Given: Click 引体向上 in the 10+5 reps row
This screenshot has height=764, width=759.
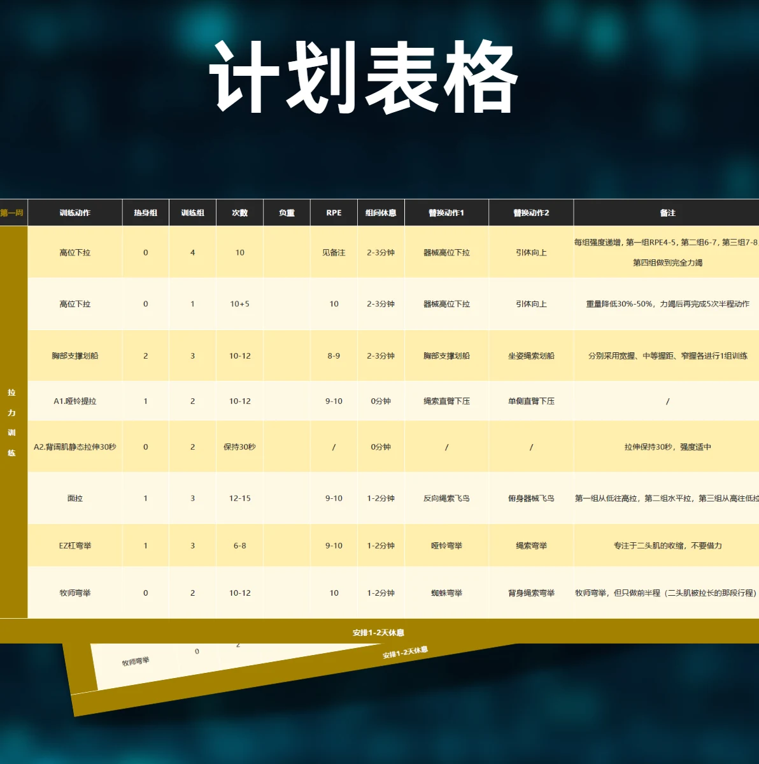Looking at the screenshot, I should coord(531,303).
